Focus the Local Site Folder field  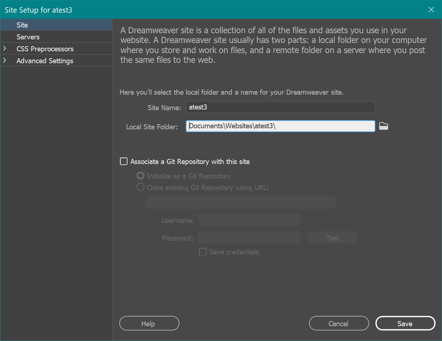pyautogui.click(x=280, y=126)
